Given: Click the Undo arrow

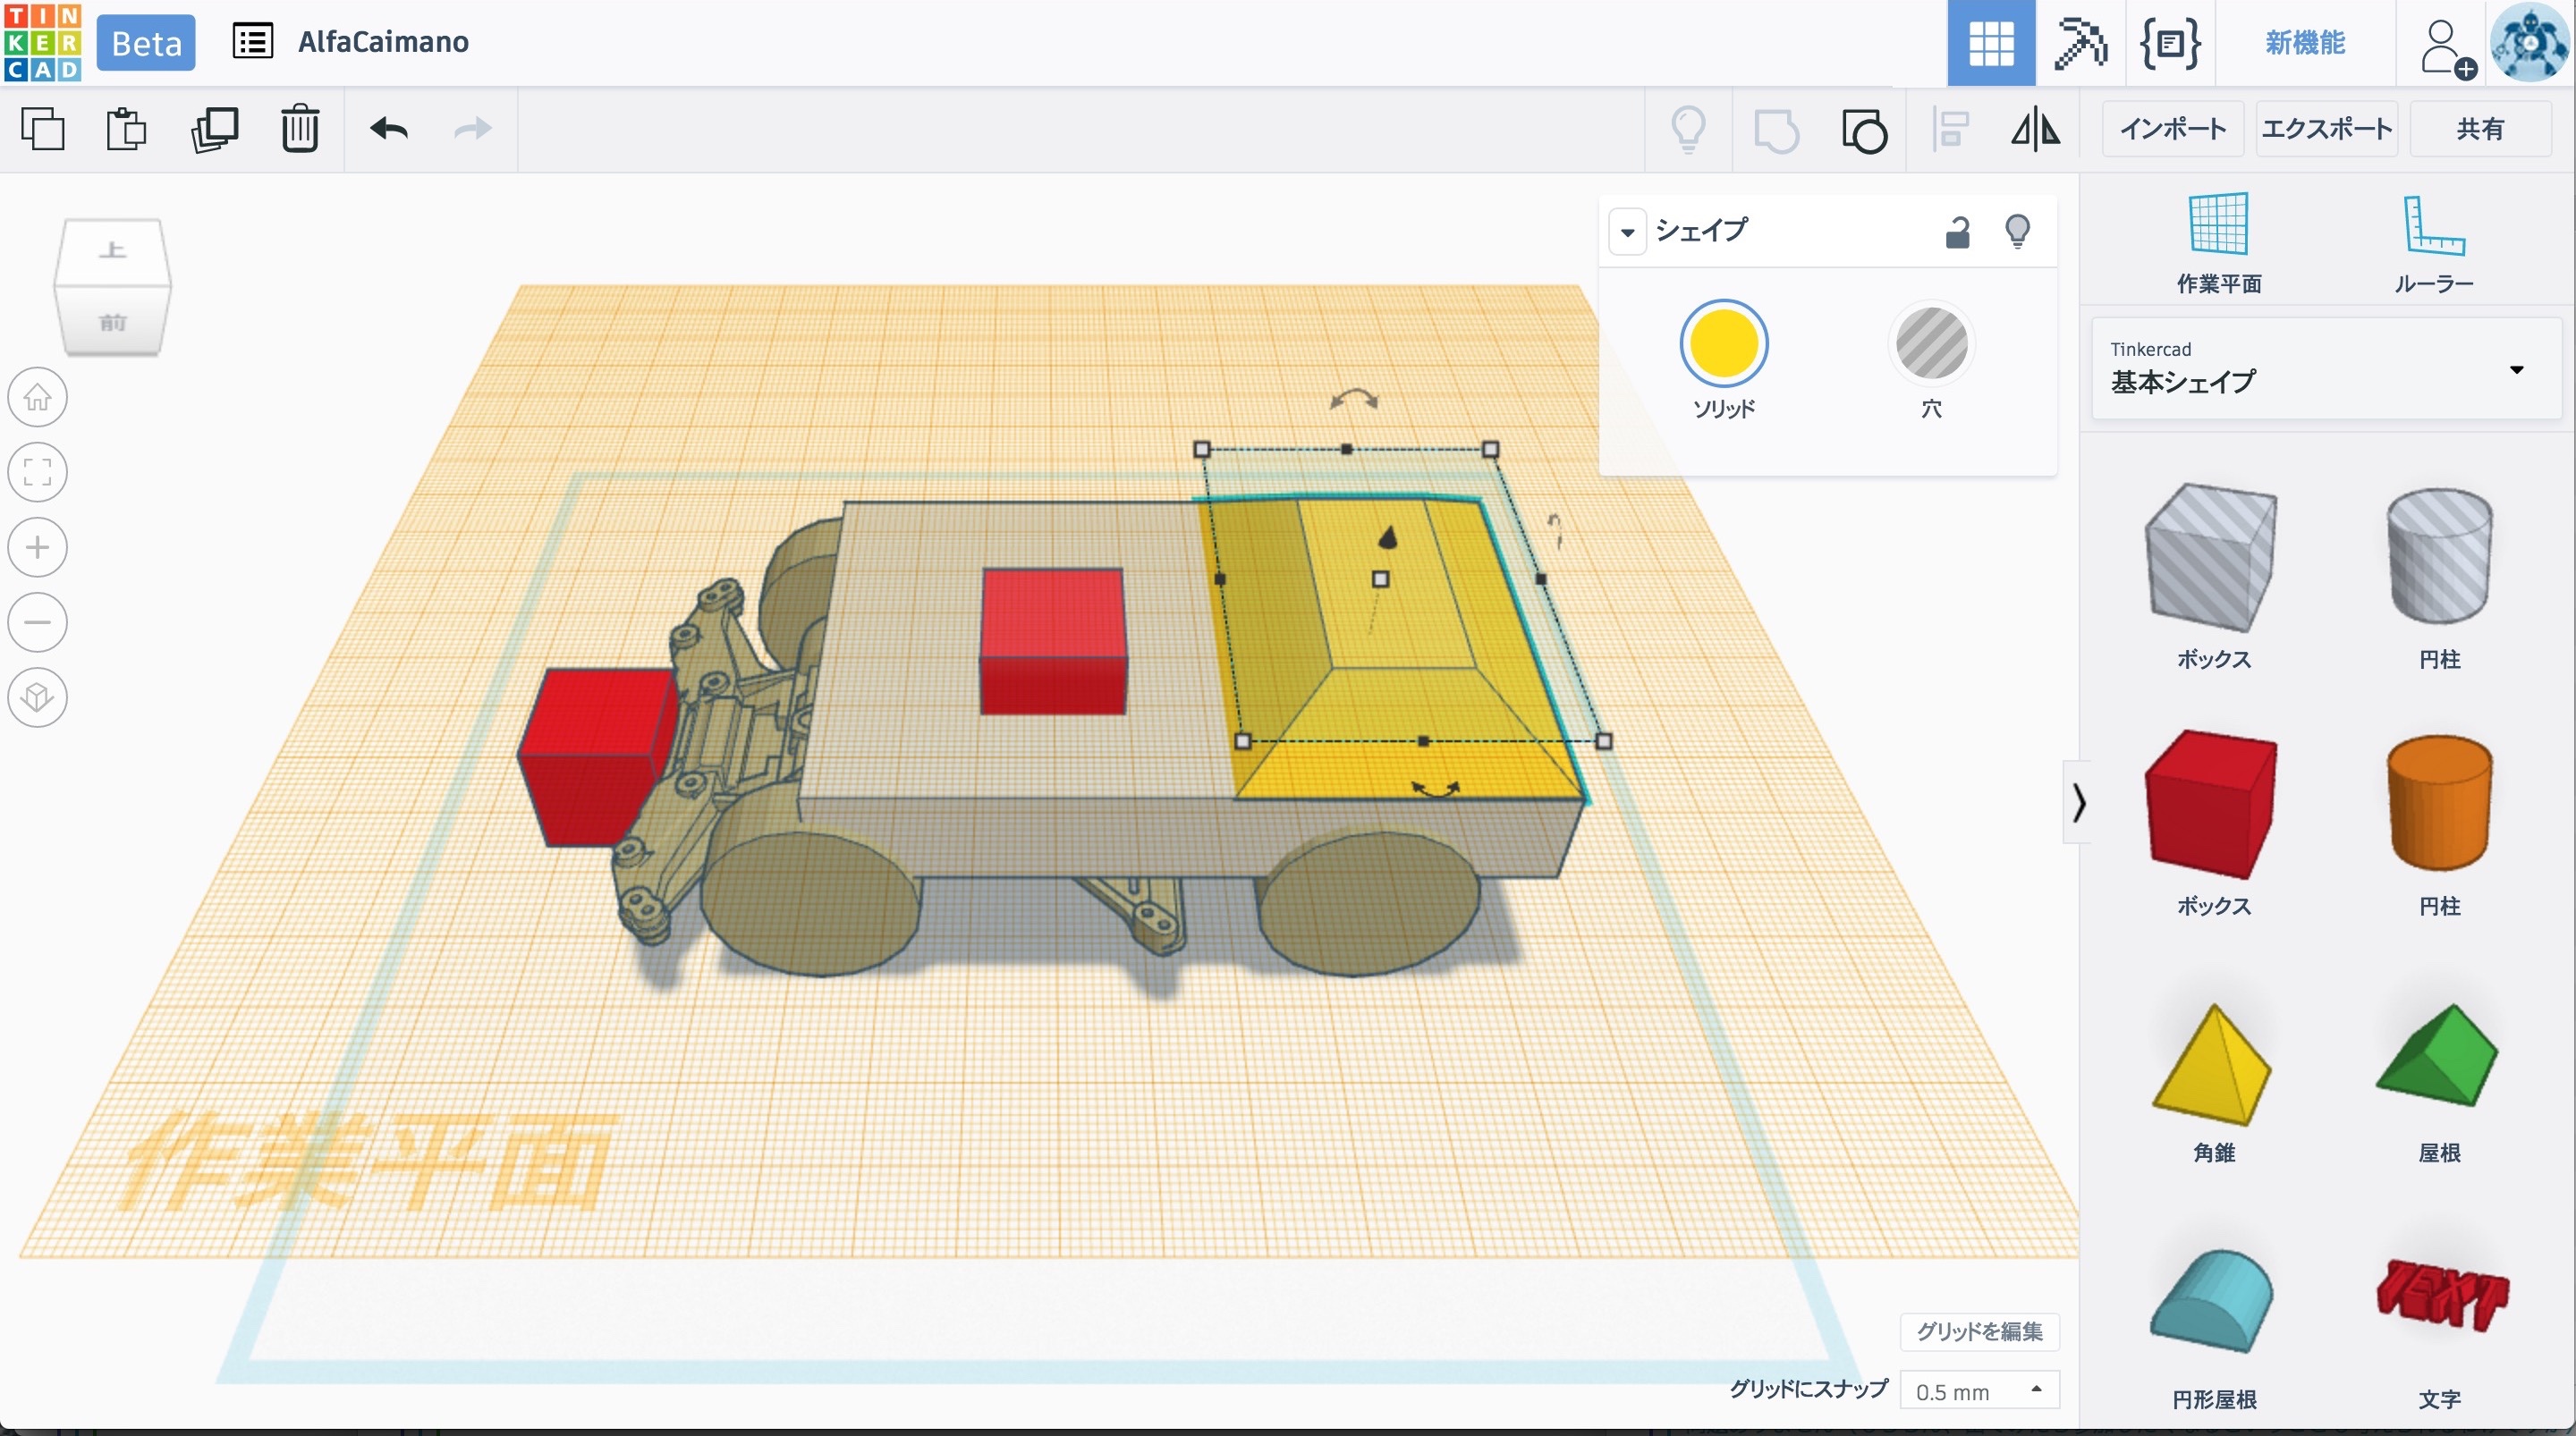Looking at the screenshot, I should pyautogui.click(x=388, y=129).
